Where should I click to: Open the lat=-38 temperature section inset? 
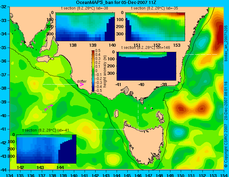85,27
